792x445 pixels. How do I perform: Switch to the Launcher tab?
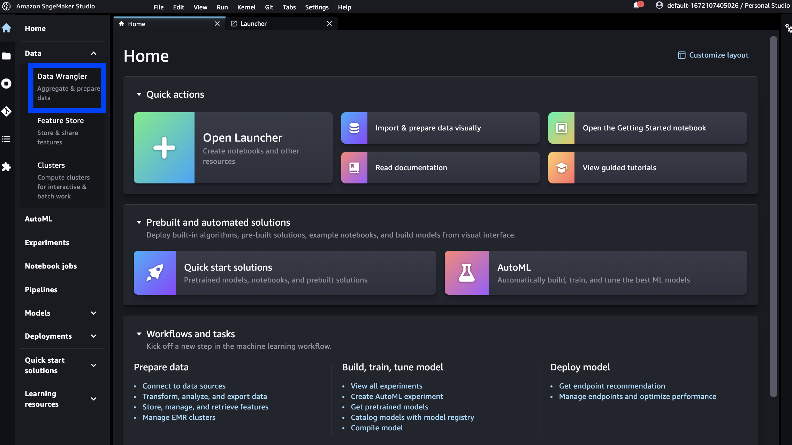[253, 24]
